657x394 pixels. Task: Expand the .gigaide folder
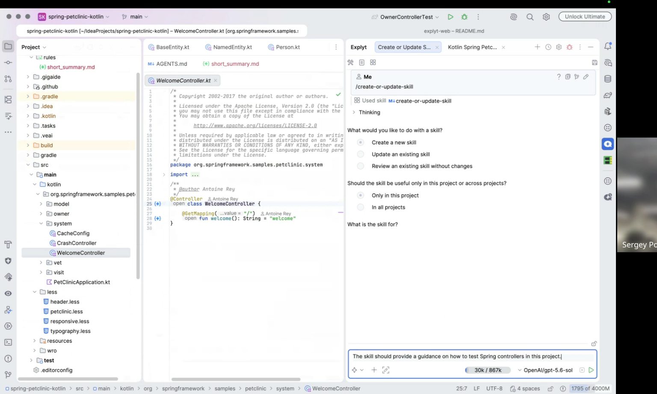coord(28,77)
